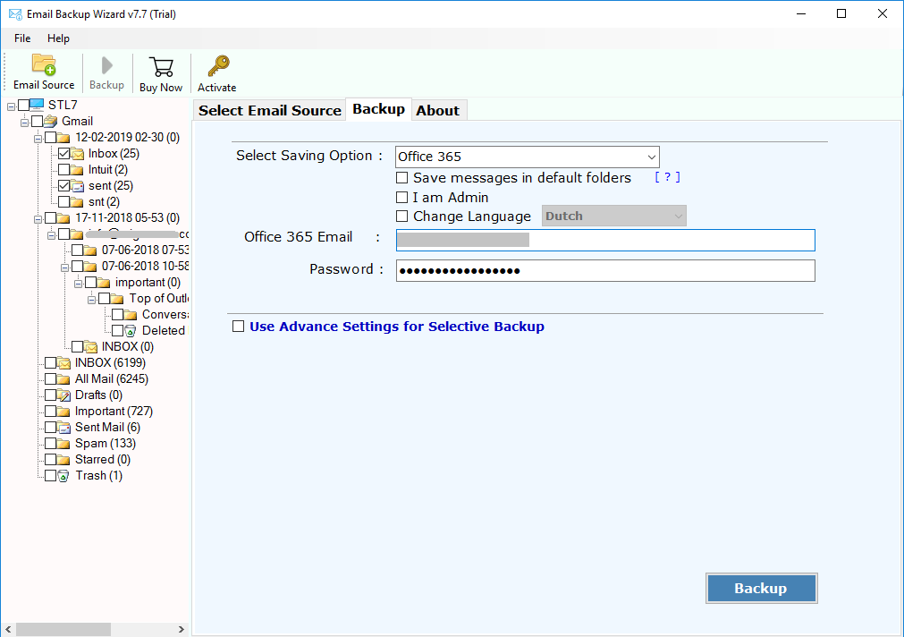Click the horizontal scrollbar right arrow
The width and height of the screenshot is (904, 637).
(181, 629)
